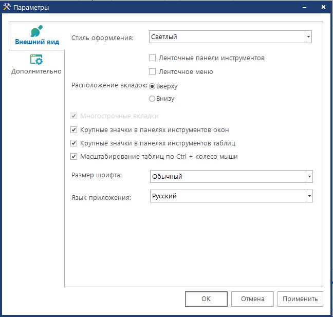
Task: Expand the Размер шрифта dropdown arrow
Action: tap(309, 177)
